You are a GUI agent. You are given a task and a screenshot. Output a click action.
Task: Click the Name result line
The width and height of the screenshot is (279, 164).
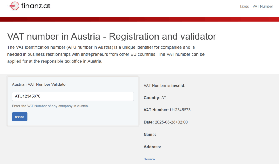pos(152,135)
